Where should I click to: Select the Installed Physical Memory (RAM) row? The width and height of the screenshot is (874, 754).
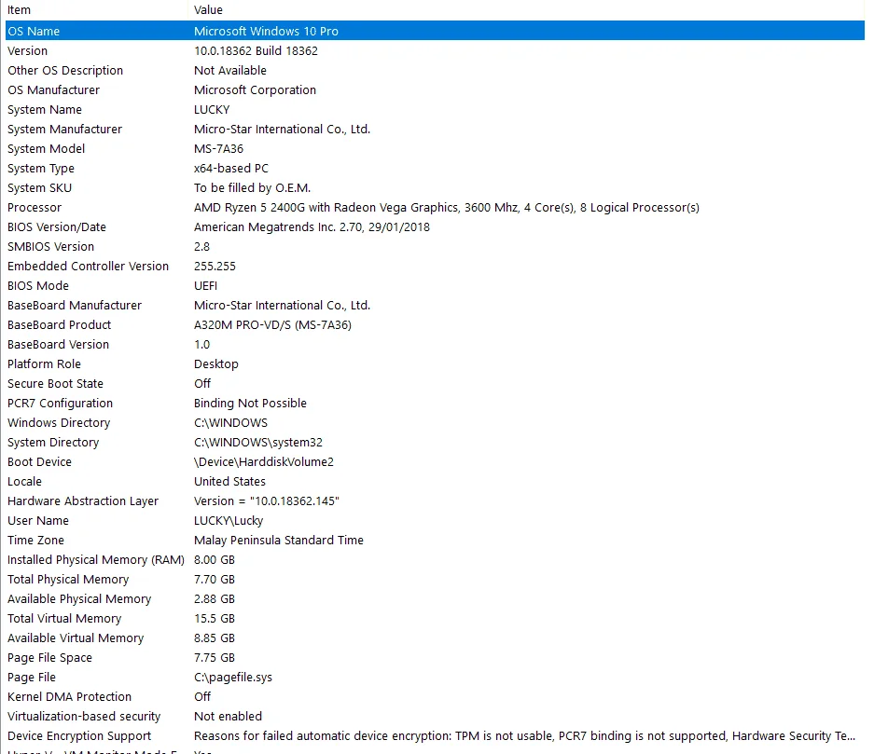pos(435,559)
